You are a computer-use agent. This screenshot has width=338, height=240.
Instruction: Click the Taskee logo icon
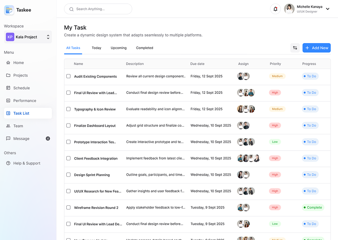pos(9,10)
